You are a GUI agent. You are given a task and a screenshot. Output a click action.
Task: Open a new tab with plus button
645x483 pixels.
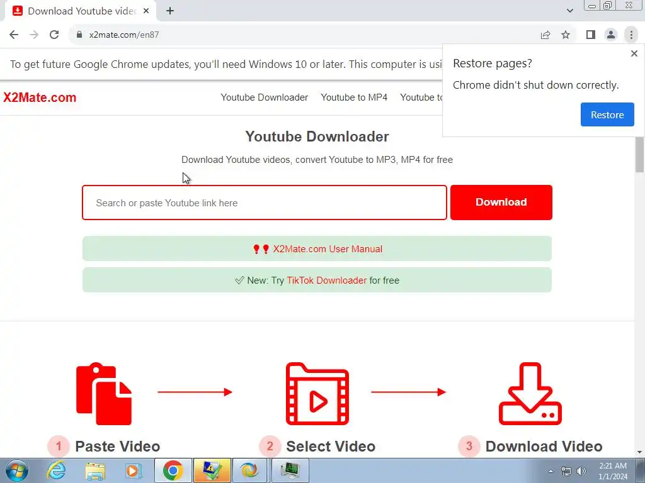click(170, 11)
